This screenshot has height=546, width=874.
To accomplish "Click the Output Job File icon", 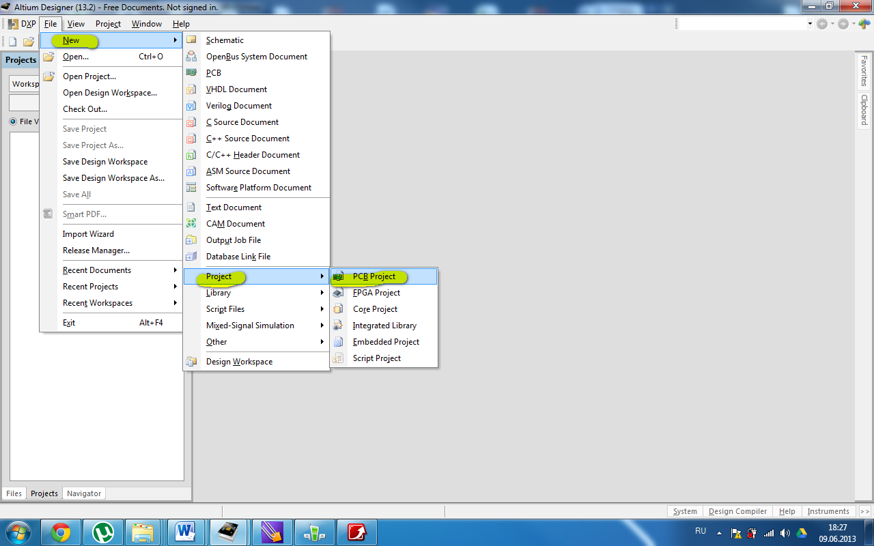I will point(192,240).
